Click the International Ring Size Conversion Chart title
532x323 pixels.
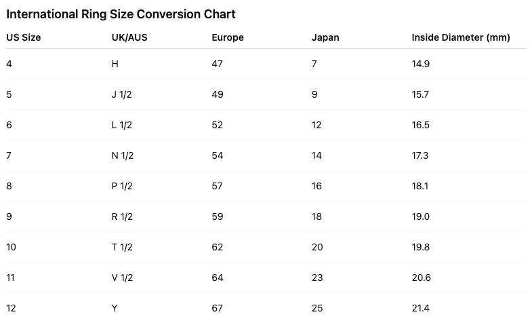point(121,14)
